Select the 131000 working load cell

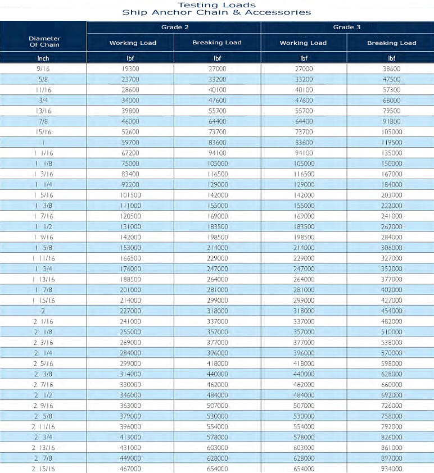[130, 226]
